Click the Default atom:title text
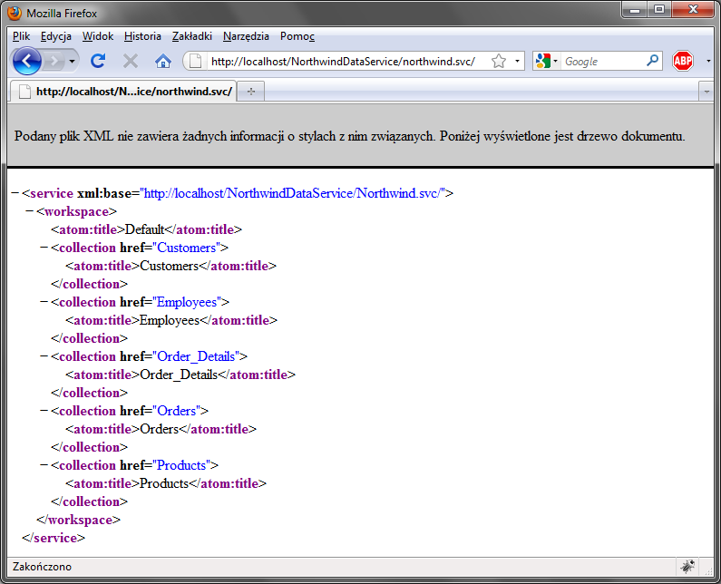This screenshot has height=584, width=721. [x=145, y=229]
